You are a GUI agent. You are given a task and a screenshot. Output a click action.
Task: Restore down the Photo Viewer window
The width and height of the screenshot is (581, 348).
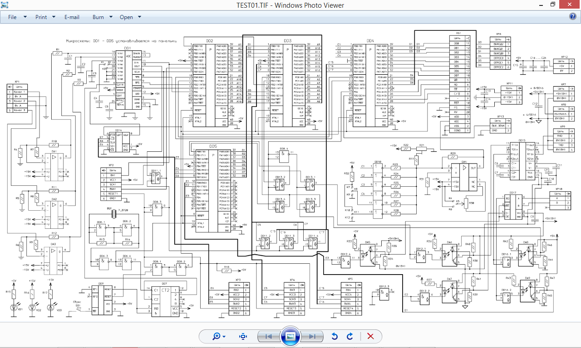[x=553, y=5]
